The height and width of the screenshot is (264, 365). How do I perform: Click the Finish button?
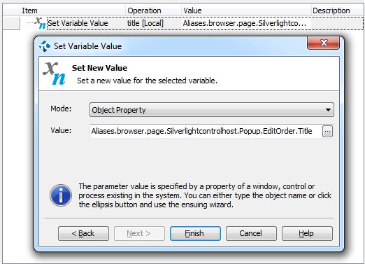coord(195,233)
